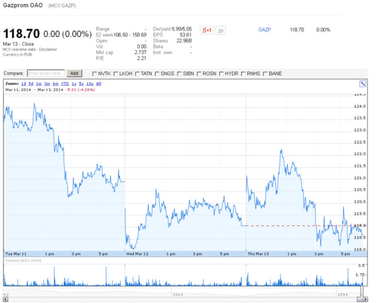Click the Div/yield value 5.99/5.05

(x=182, y=29)
